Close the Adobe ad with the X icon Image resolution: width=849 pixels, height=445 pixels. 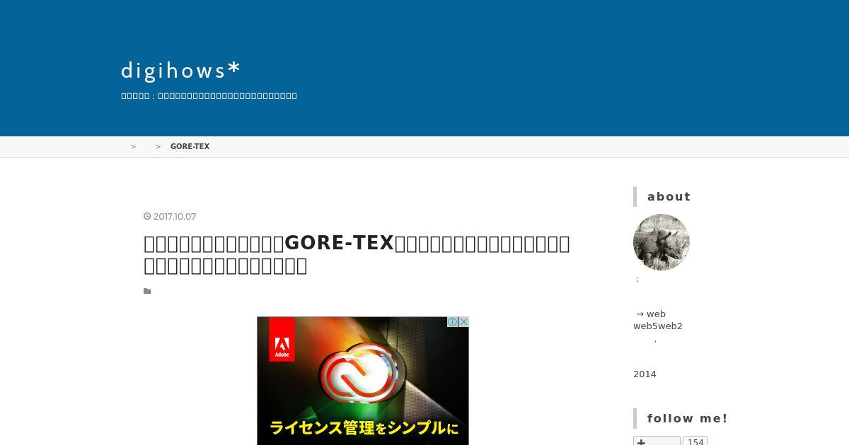coord(464,322)
